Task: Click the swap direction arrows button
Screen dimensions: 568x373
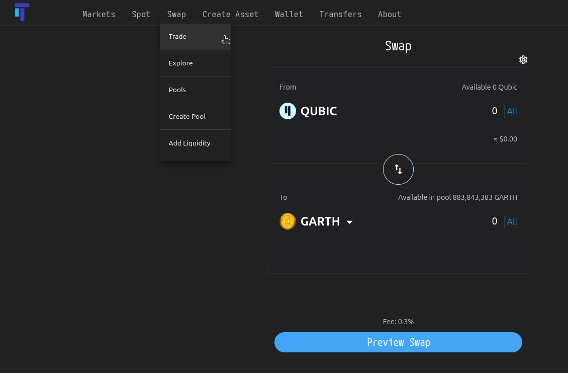Action: [398, 169]
